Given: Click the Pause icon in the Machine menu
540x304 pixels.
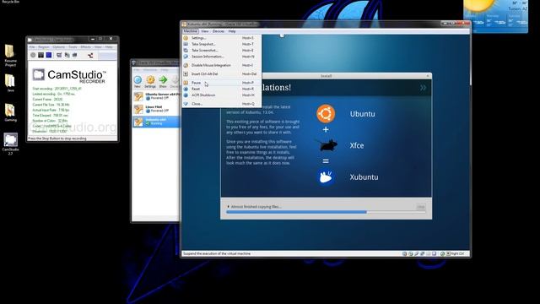Looking at the screenshot, I should 186,83.
